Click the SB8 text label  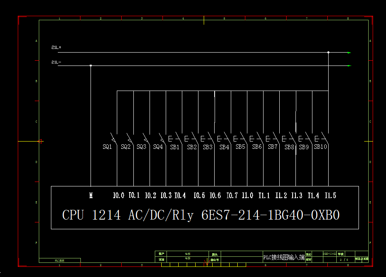[x=289, y=147]
